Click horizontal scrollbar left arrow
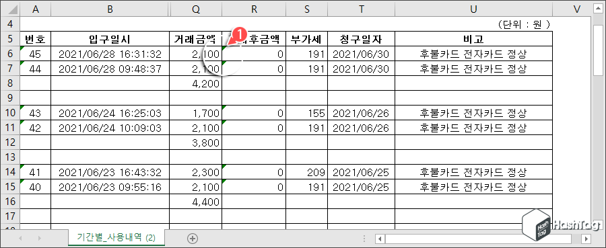 (380, 239)
